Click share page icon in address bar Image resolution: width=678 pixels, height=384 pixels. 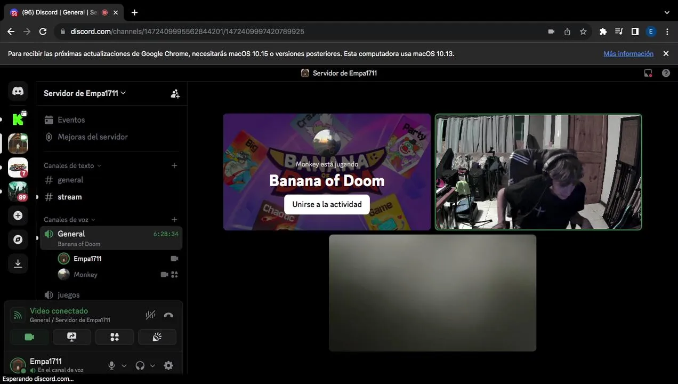click(x=567, y=31)
